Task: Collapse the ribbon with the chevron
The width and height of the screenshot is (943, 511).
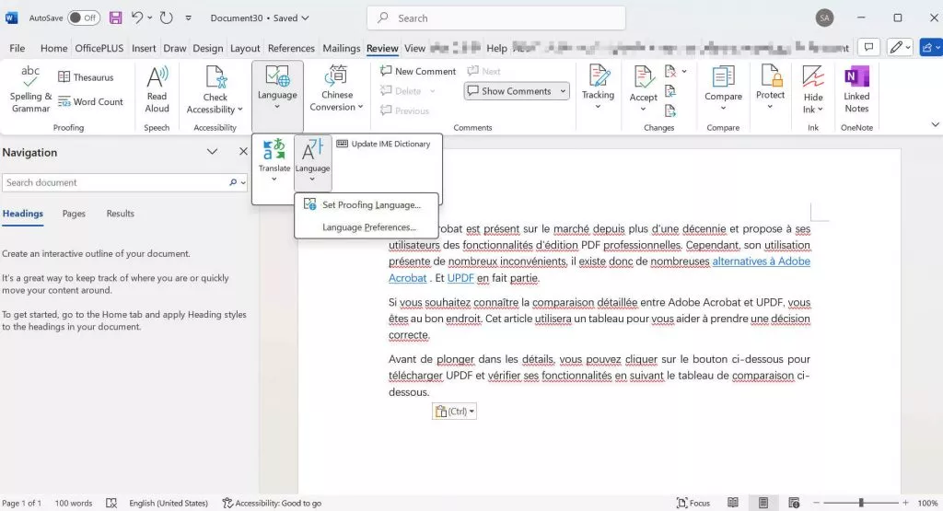Action: click(x=936, y=124)
